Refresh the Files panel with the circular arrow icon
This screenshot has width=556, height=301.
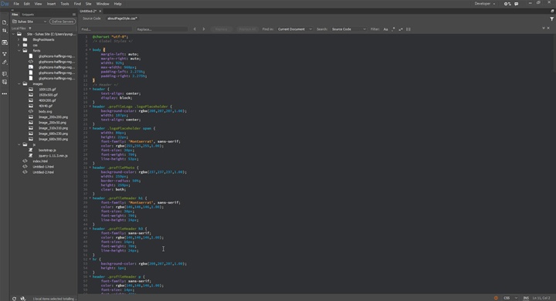[x=14, y=299]
